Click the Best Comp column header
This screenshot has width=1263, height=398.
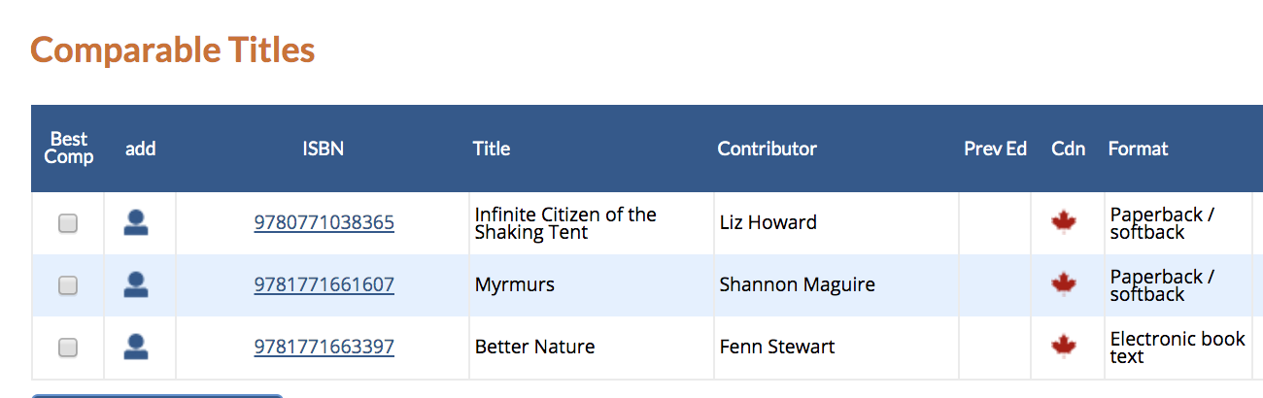pos(69,149)
